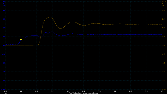Click the yellow trace's lowest undershoot dip
This screenshot has width=167, height=94.
pos(61,28)
